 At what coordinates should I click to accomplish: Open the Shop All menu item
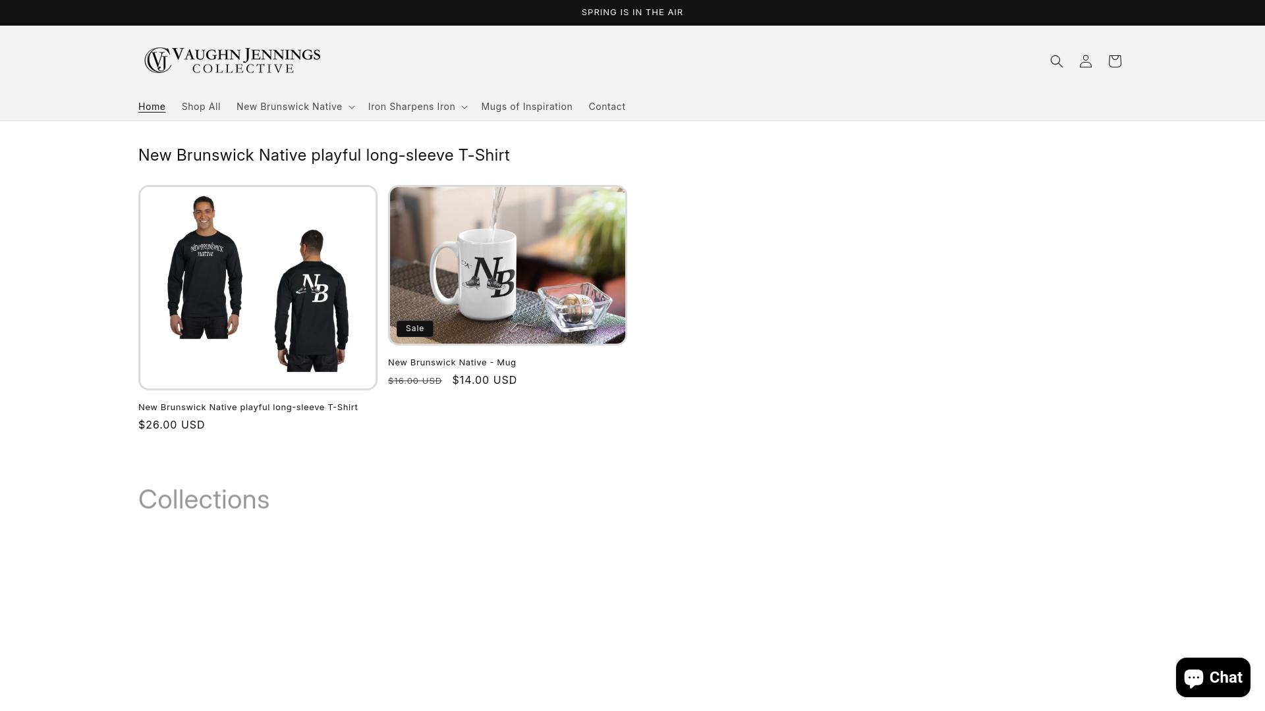coord(201,107)
